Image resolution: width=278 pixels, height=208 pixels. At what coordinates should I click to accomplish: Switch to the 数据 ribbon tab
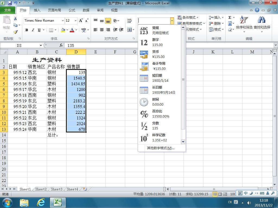(86, 10)
